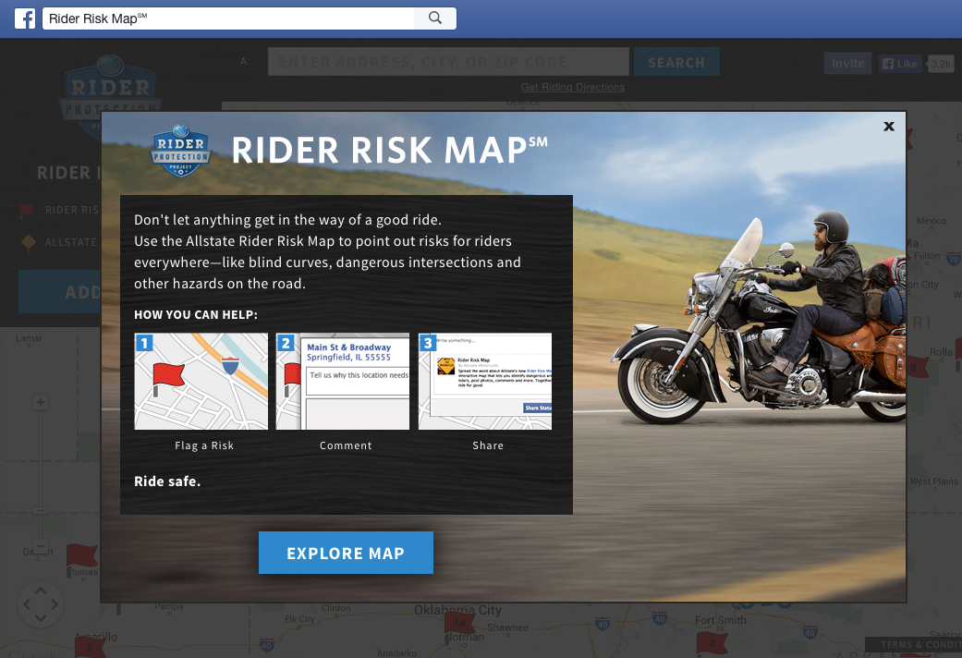Viewport: 962px width, 658px height.
Task: Click the map pan navigation control
Action: pos(41,604)
